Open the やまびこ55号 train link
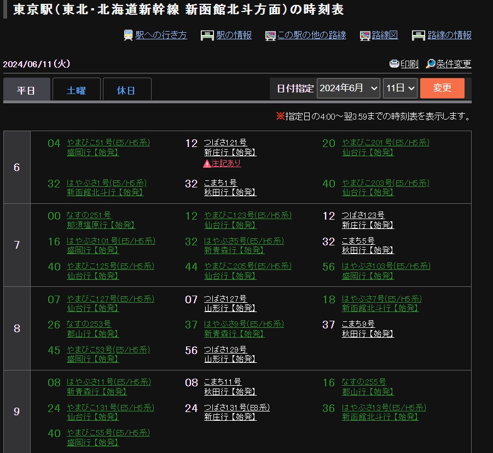493x453 pixels. click(108, 433)
